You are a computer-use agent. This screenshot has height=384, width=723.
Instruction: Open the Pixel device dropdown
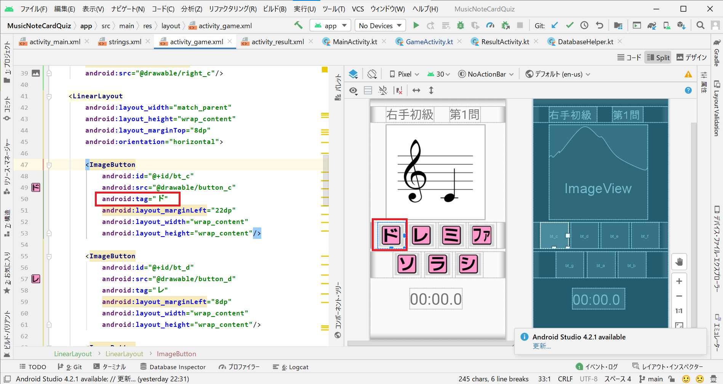pyautogui.click(x=404, y=74)
